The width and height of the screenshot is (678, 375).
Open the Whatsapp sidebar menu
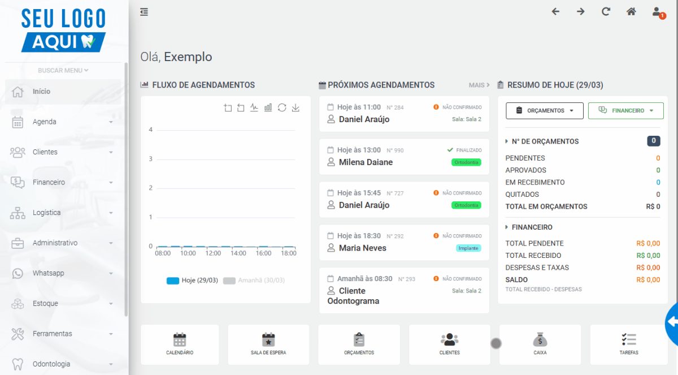63,273
